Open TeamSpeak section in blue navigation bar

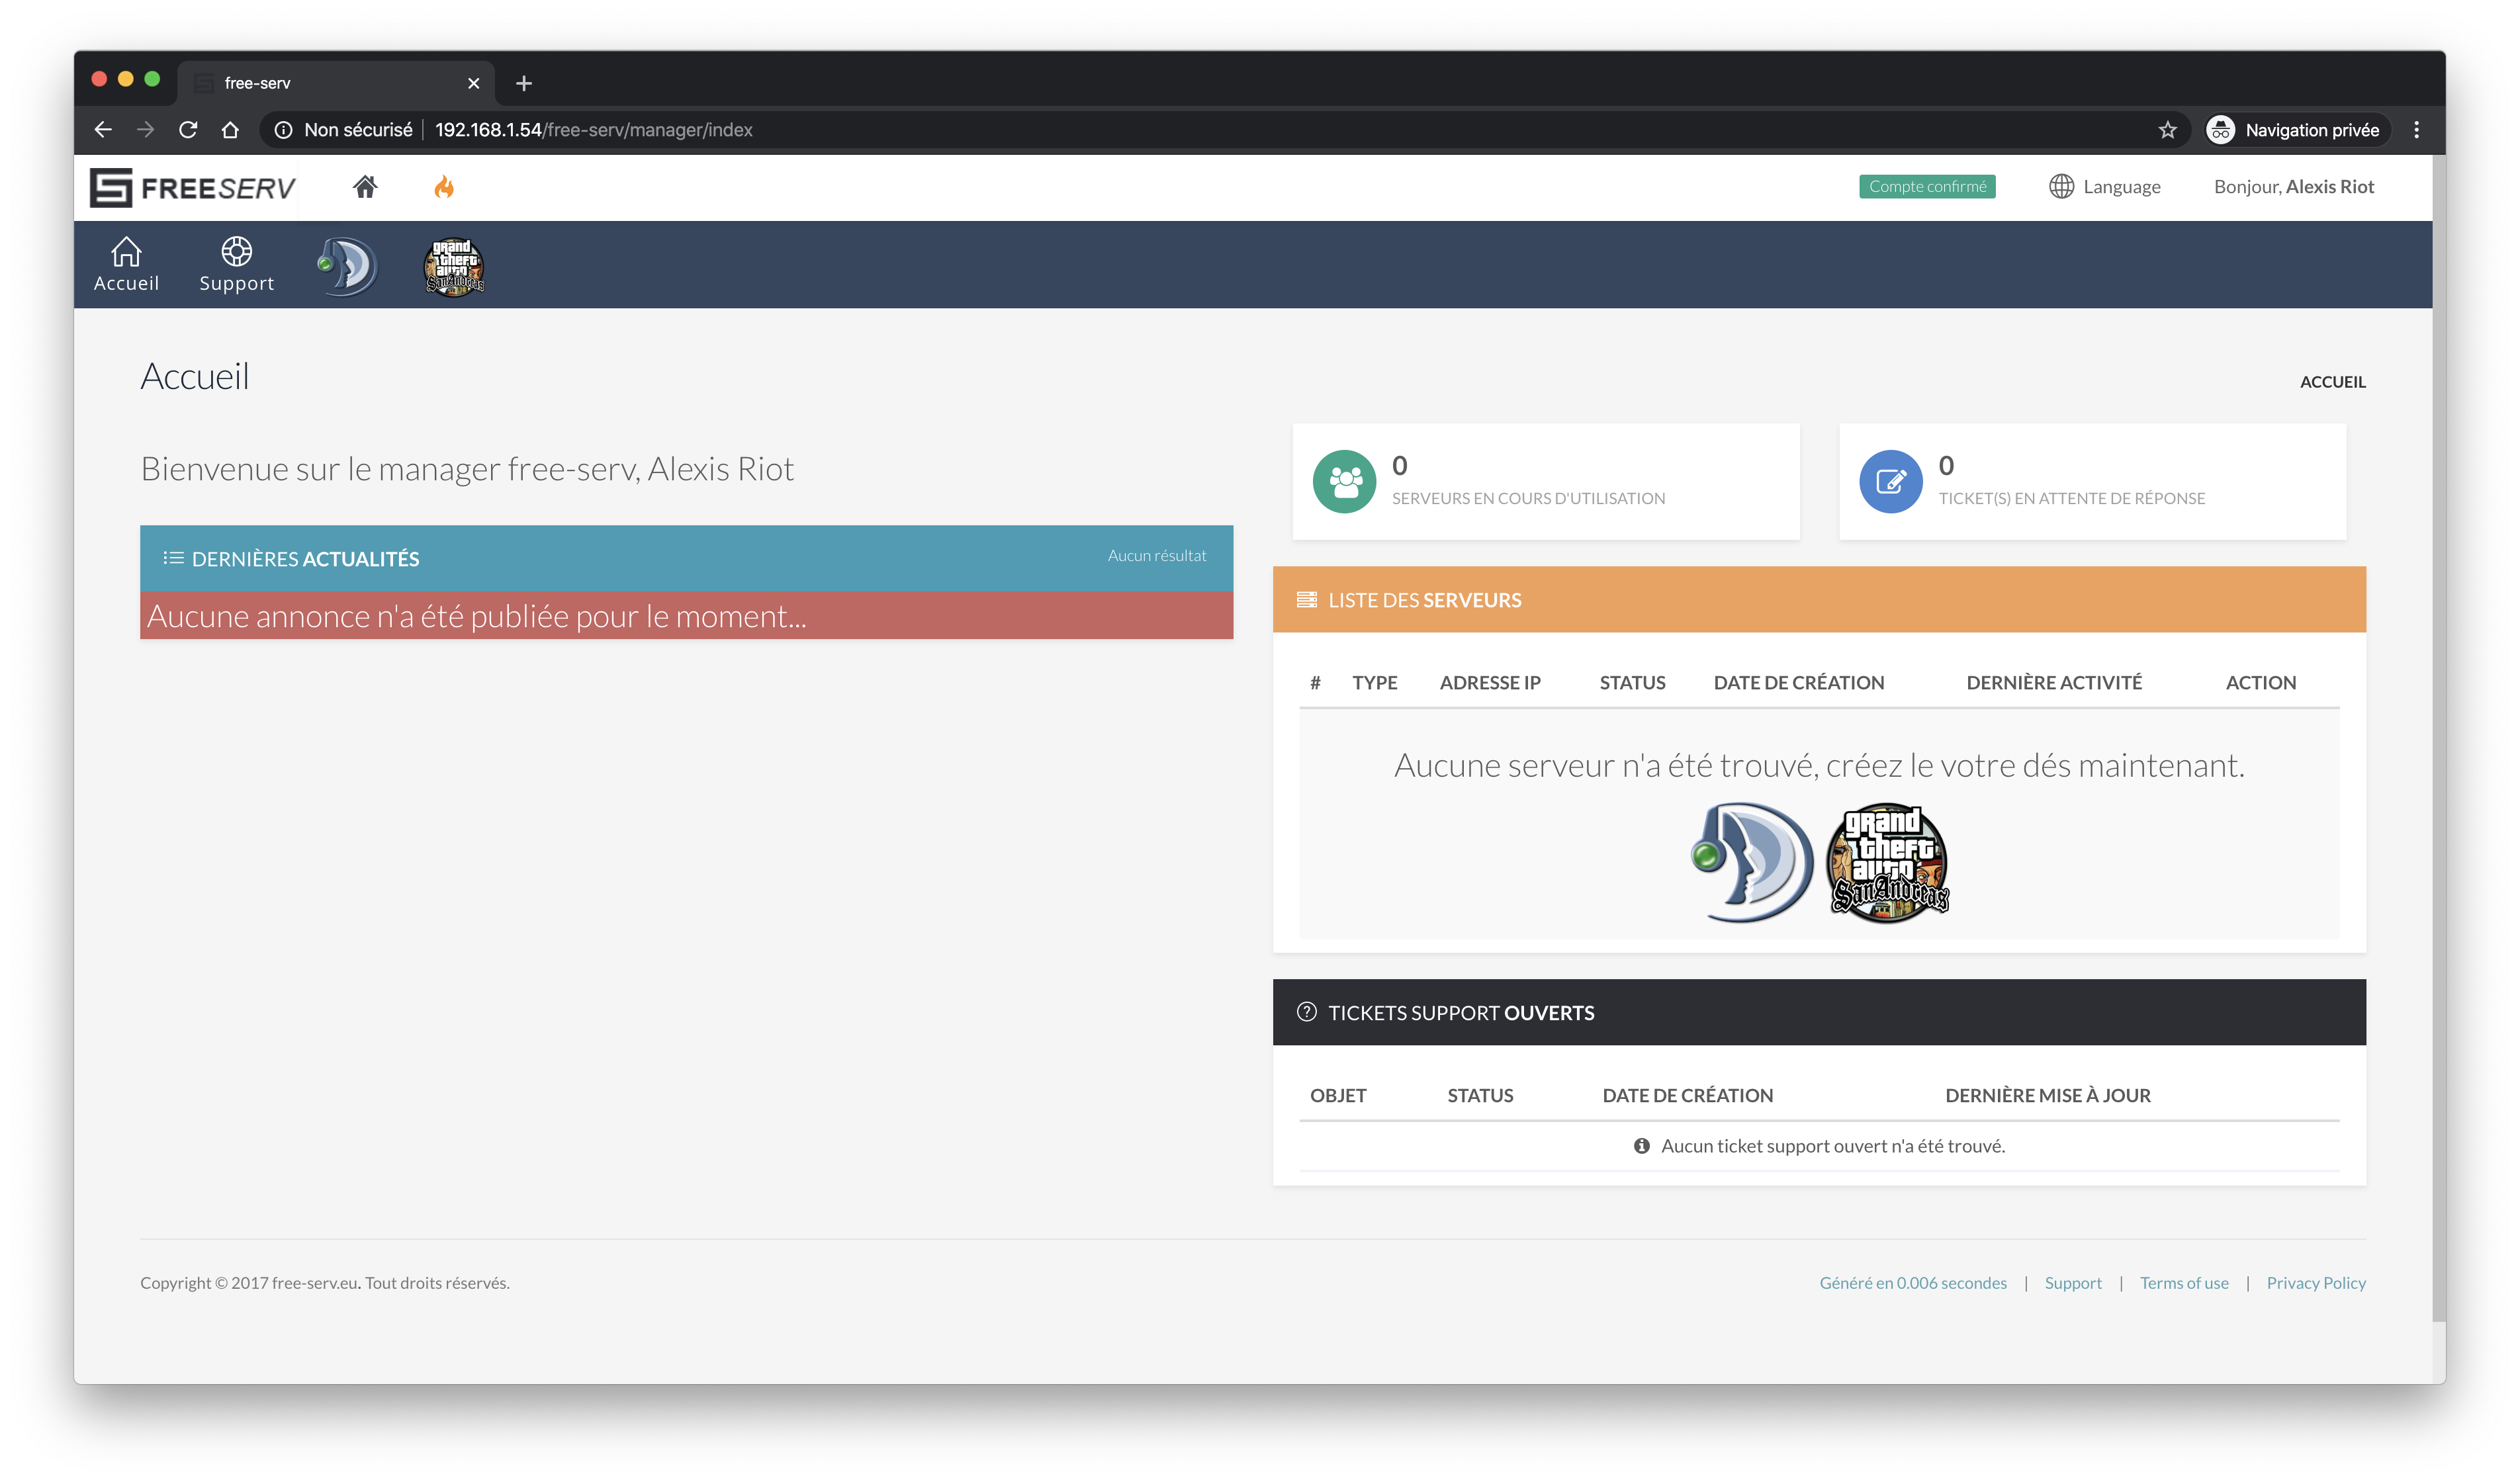(348, 266)
